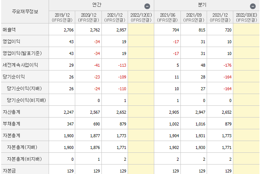Click 당기순이익 value -23

click(97, 77)
